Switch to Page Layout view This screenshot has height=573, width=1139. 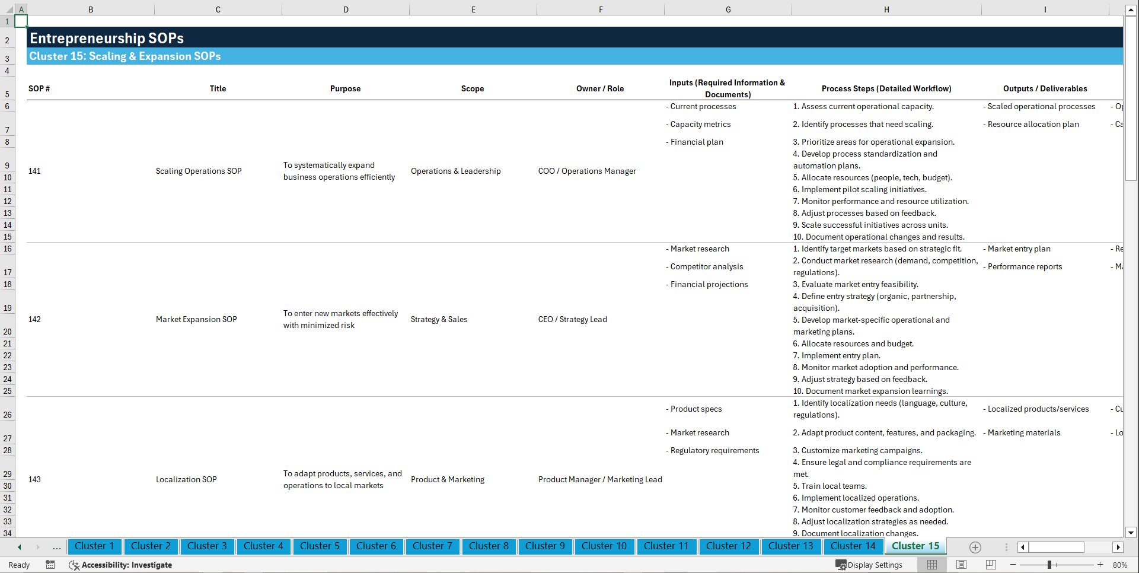[x=961, y=565]
